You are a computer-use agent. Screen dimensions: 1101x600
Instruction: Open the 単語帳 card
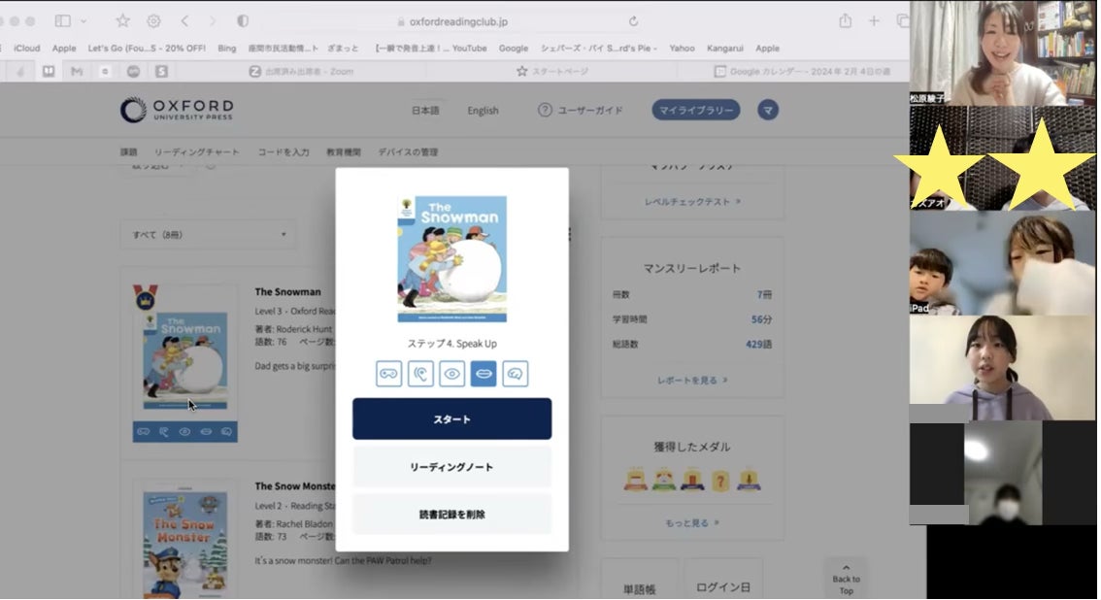pos(640,579)
